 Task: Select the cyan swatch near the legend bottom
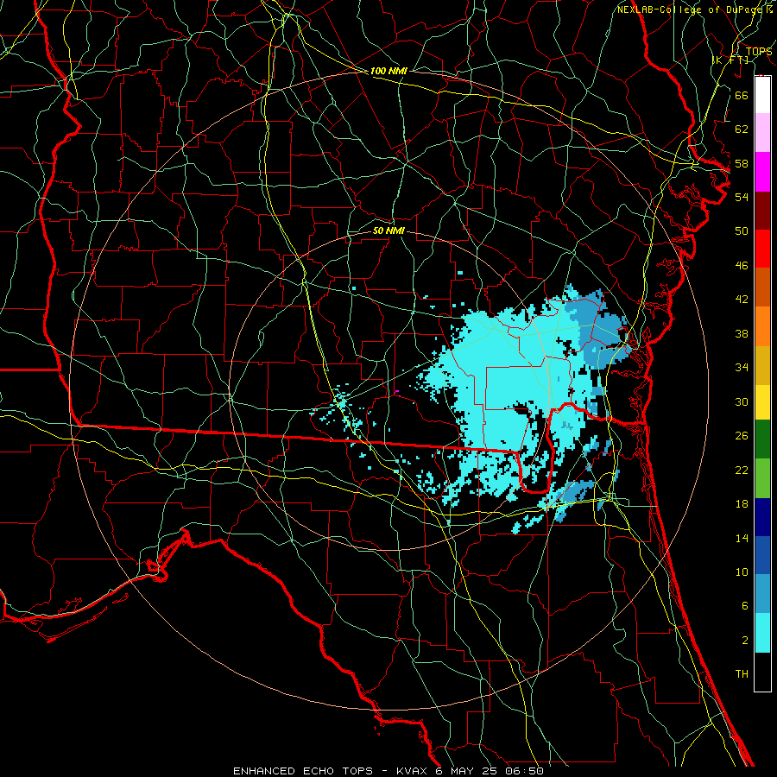762,633
